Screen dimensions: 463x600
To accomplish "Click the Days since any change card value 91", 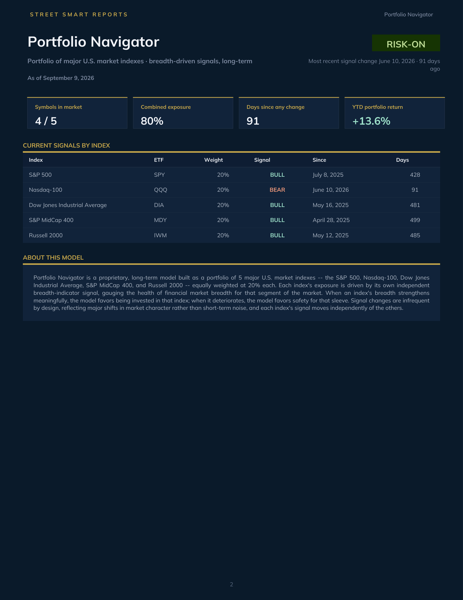I will (x=253, y=121).
